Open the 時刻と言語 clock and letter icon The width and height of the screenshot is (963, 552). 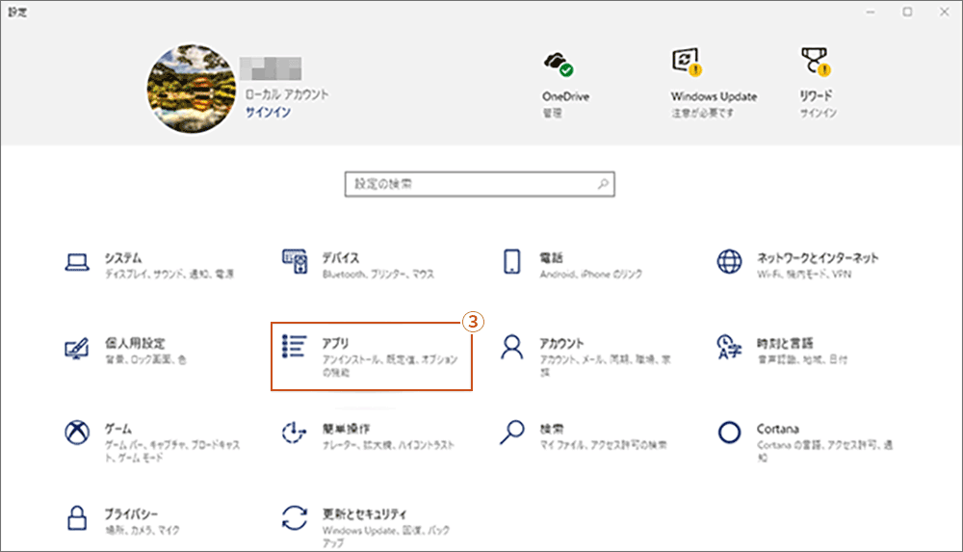729,348
